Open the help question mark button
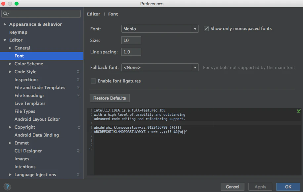303x192 pixels. coord(7,187)
